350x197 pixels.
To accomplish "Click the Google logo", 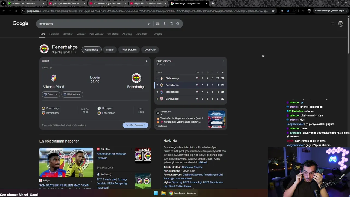I will [x=20, y=24].
